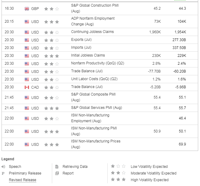This screenshot has height=186, width=200.
Task: Click three stars in S&P Global Services PMI row
Action: pos(52,108)
